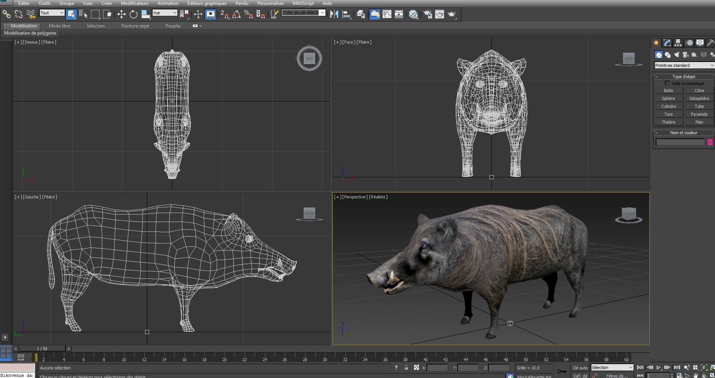Open the Render Setup icon
The width and height of the screenshot is (715, 378).
(428, 14)
